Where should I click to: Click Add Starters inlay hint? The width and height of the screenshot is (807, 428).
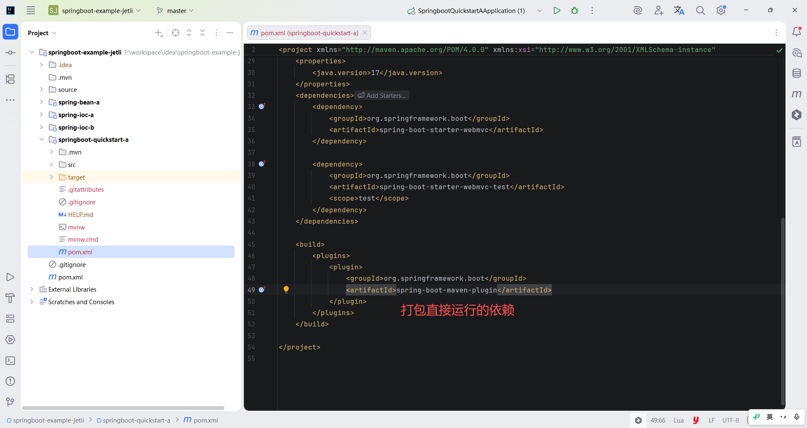tap(382, 95)
